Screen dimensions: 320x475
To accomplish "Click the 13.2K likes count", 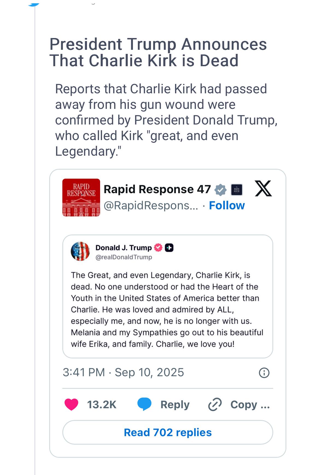I will tap(102, 405).
